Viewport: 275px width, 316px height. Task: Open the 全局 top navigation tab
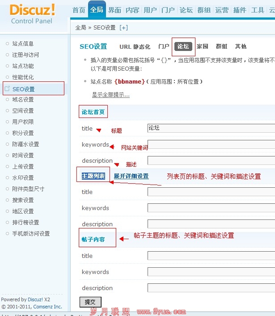coord(97,10)
